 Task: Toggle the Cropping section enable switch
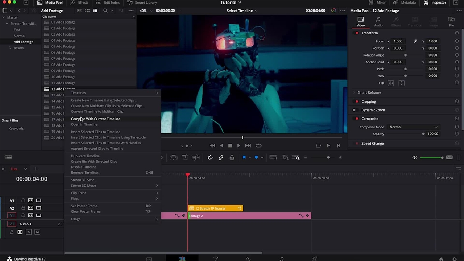click(357, 101)
